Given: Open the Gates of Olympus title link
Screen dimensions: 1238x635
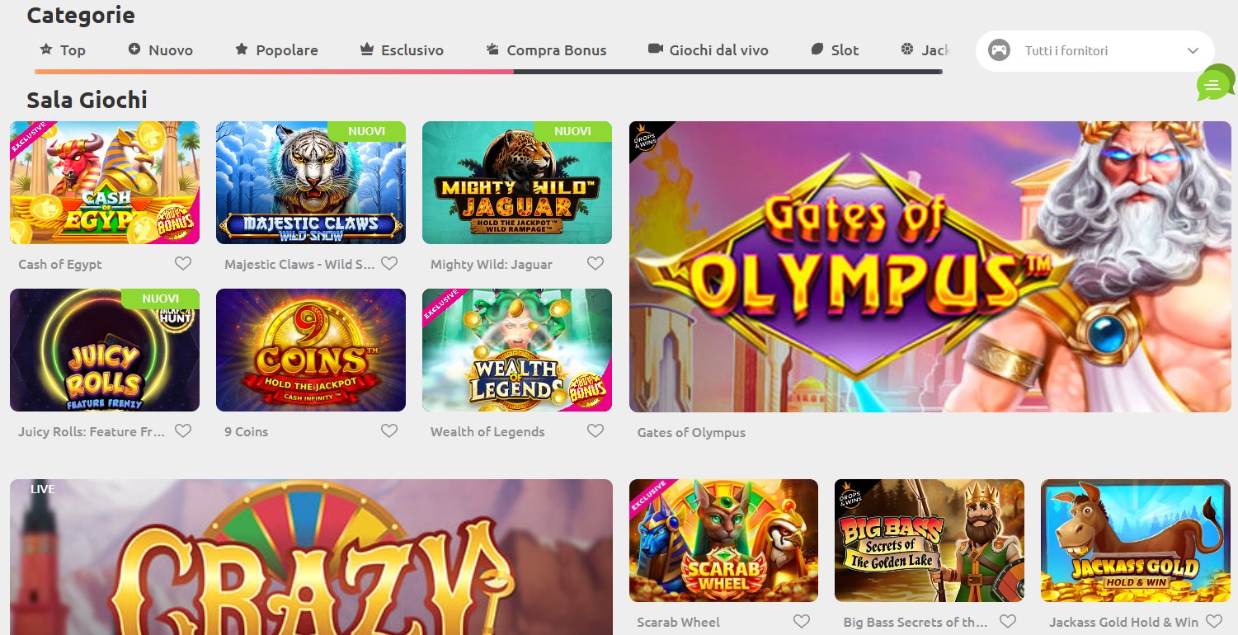Looking at the screenshot, I should pyautogui.click(x=691, y=433).
